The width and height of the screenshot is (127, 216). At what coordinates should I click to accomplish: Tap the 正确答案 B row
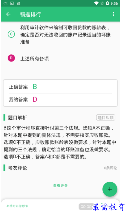pyautogui.click(x=60, y=87)
